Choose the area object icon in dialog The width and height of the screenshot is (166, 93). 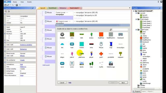click(72, 35)
